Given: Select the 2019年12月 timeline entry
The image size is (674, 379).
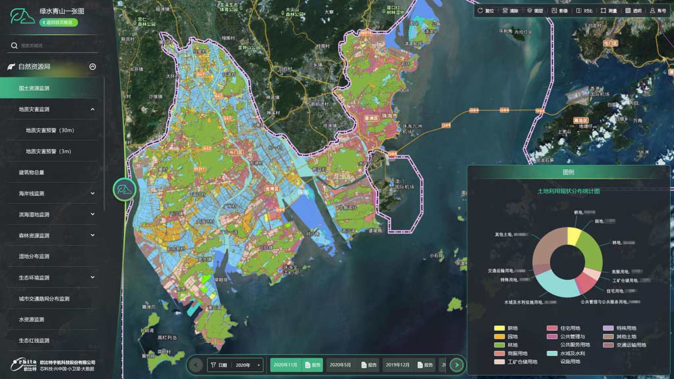Looking at the screenshot, I should [x=398, y=365].
